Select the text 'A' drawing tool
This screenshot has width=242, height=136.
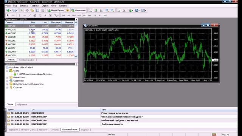45,15
